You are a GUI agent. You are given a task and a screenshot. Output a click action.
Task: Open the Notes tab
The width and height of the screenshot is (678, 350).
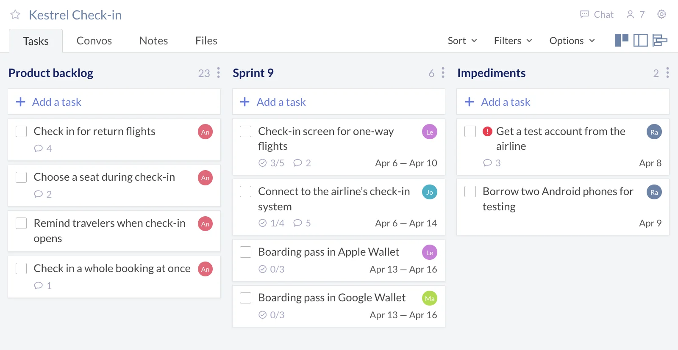tap(153, 41)
